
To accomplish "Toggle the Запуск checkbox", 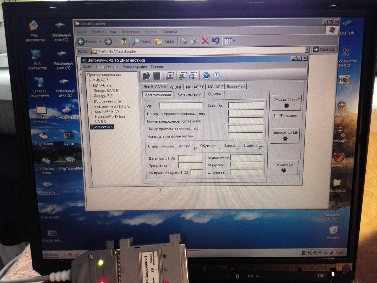I will pyautogui.click(x=239, y=148).
